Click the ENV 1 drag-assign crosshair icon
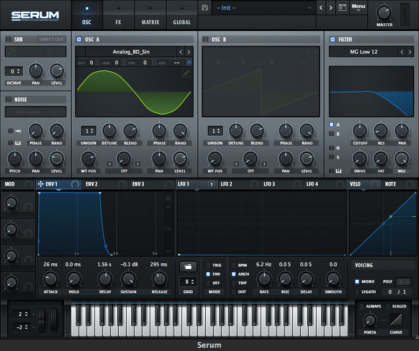 [x=41, y=184]
